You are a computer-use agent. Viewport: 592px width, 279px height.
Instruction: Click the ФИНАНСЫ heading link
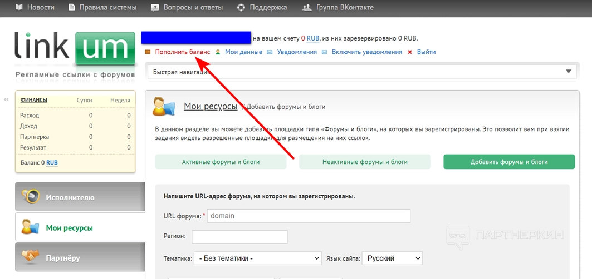pyautogui.click(x=33, y=100)
